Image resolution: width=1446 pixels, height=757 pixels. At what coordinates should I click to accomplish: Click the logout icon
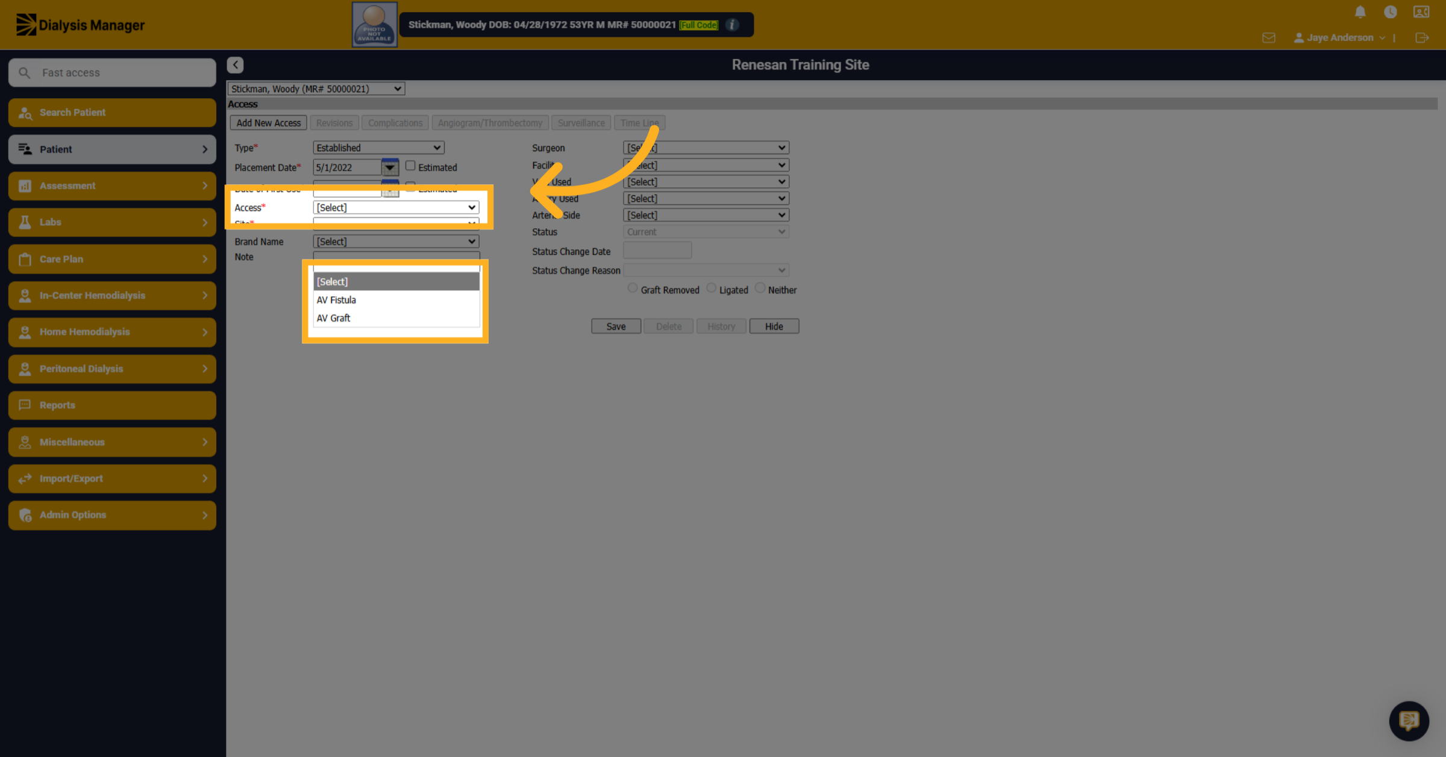tap(1422, 37)
